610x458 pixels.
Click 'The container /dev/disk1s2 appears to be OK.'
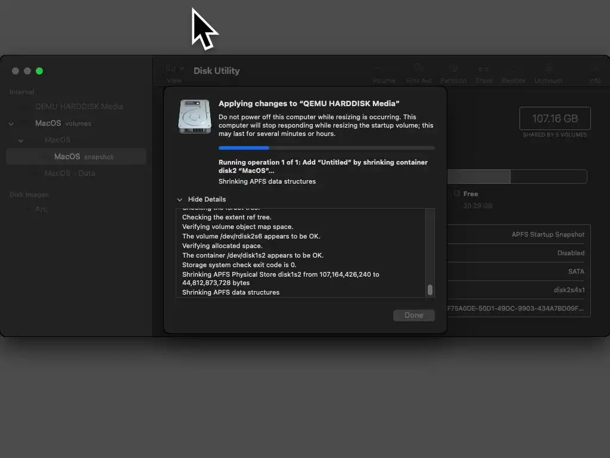[x=253, y=255]
